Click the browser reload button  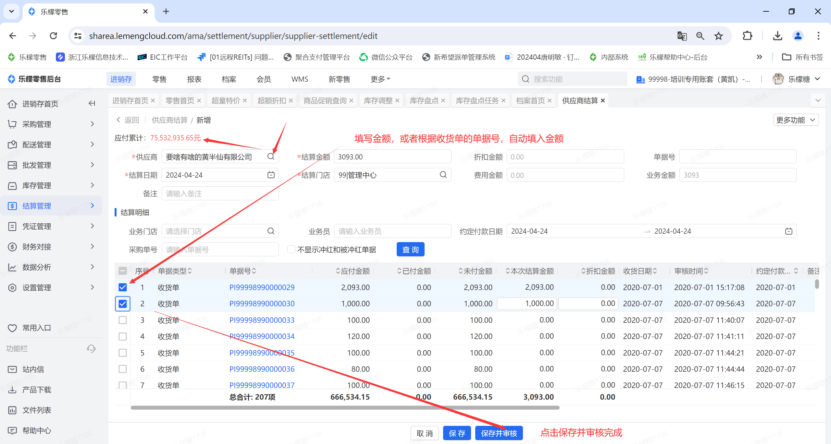click(54, 36)
